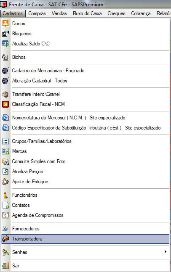Viewport: 171px width, 272px height.
Task: Click the Consulta Simples com Foto binoculars icon
Action: (5, 161)
